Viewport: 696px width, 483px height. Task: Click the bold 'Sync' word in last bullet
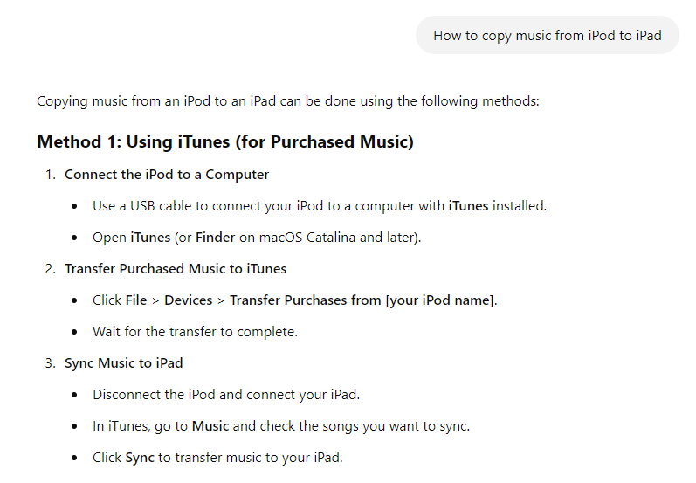(x=140, y=458)
